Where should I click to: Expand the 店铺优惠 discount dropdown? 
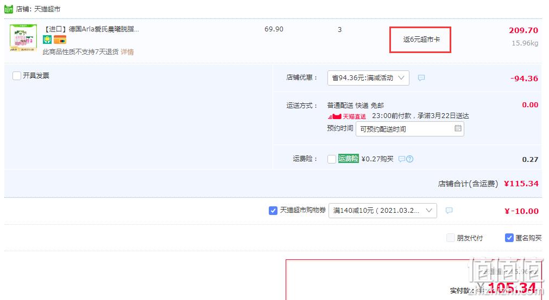click(368, 78)
